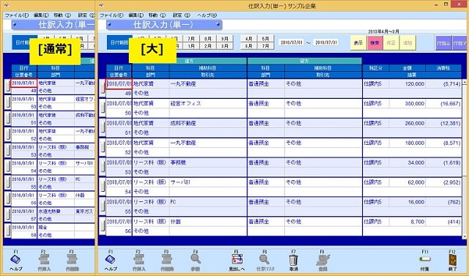Select the row handle for slip number 49

[x=102, y=89]
